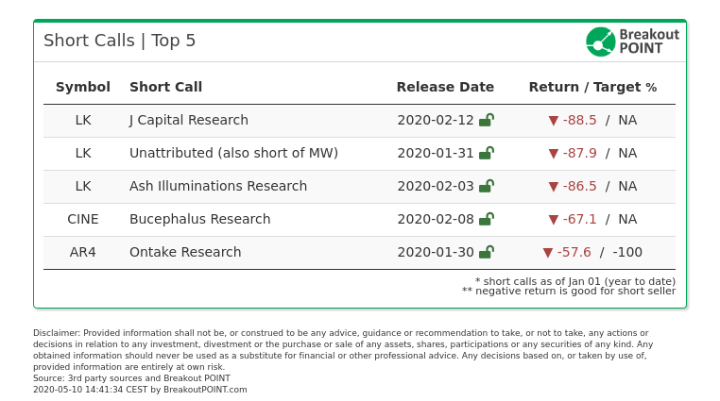Screen dimensions: 720x401
Task: Click the red down arrow next to -57.6
Action: pyautogui.click(x=547, y=253)
